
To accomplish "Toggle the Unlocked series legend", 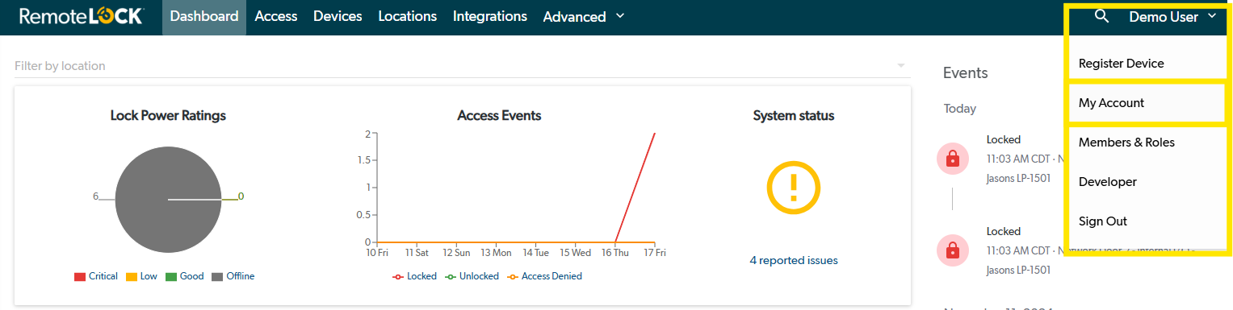I will pos(472,276).
